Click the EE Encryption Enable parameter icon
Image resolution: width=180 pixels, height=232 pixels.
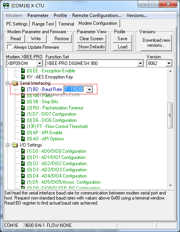point(23,71)
